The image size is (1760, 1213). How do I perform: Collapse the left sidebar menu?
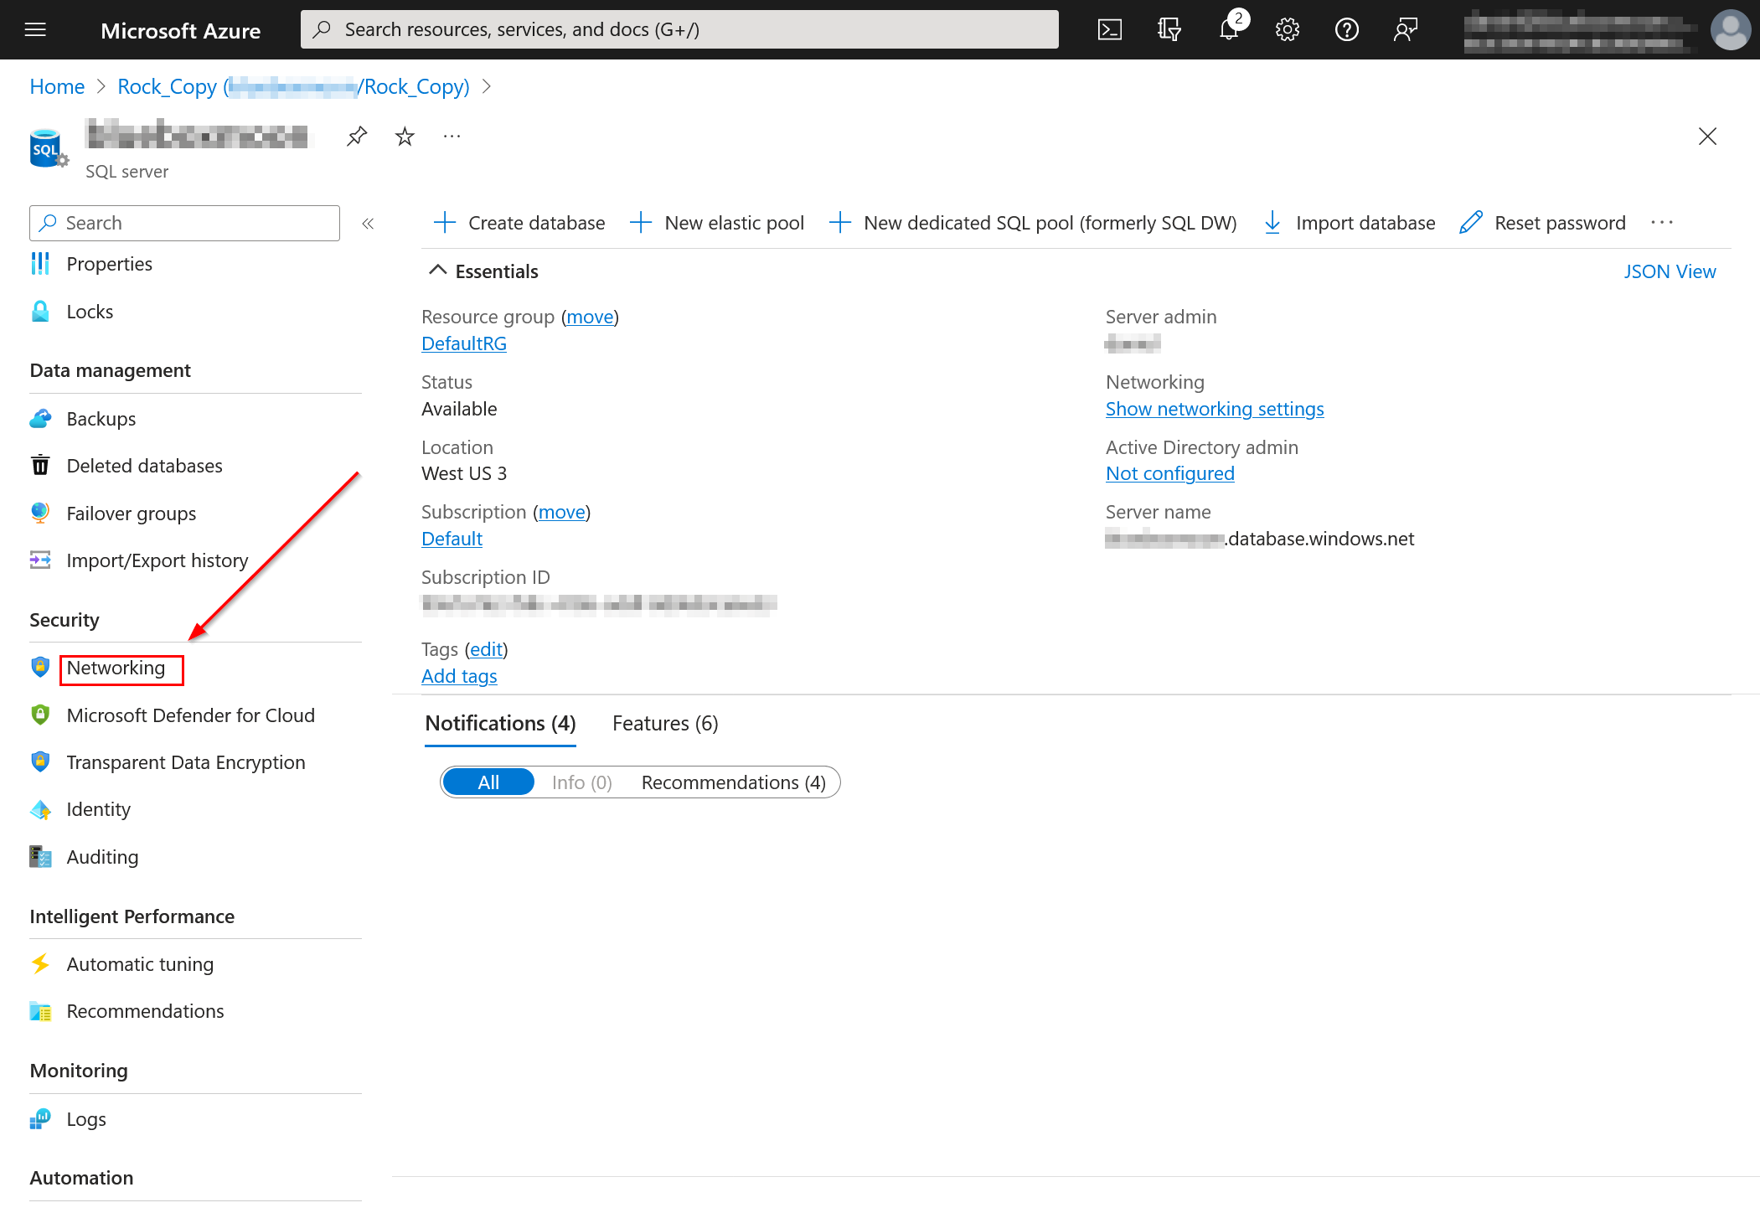368,223
